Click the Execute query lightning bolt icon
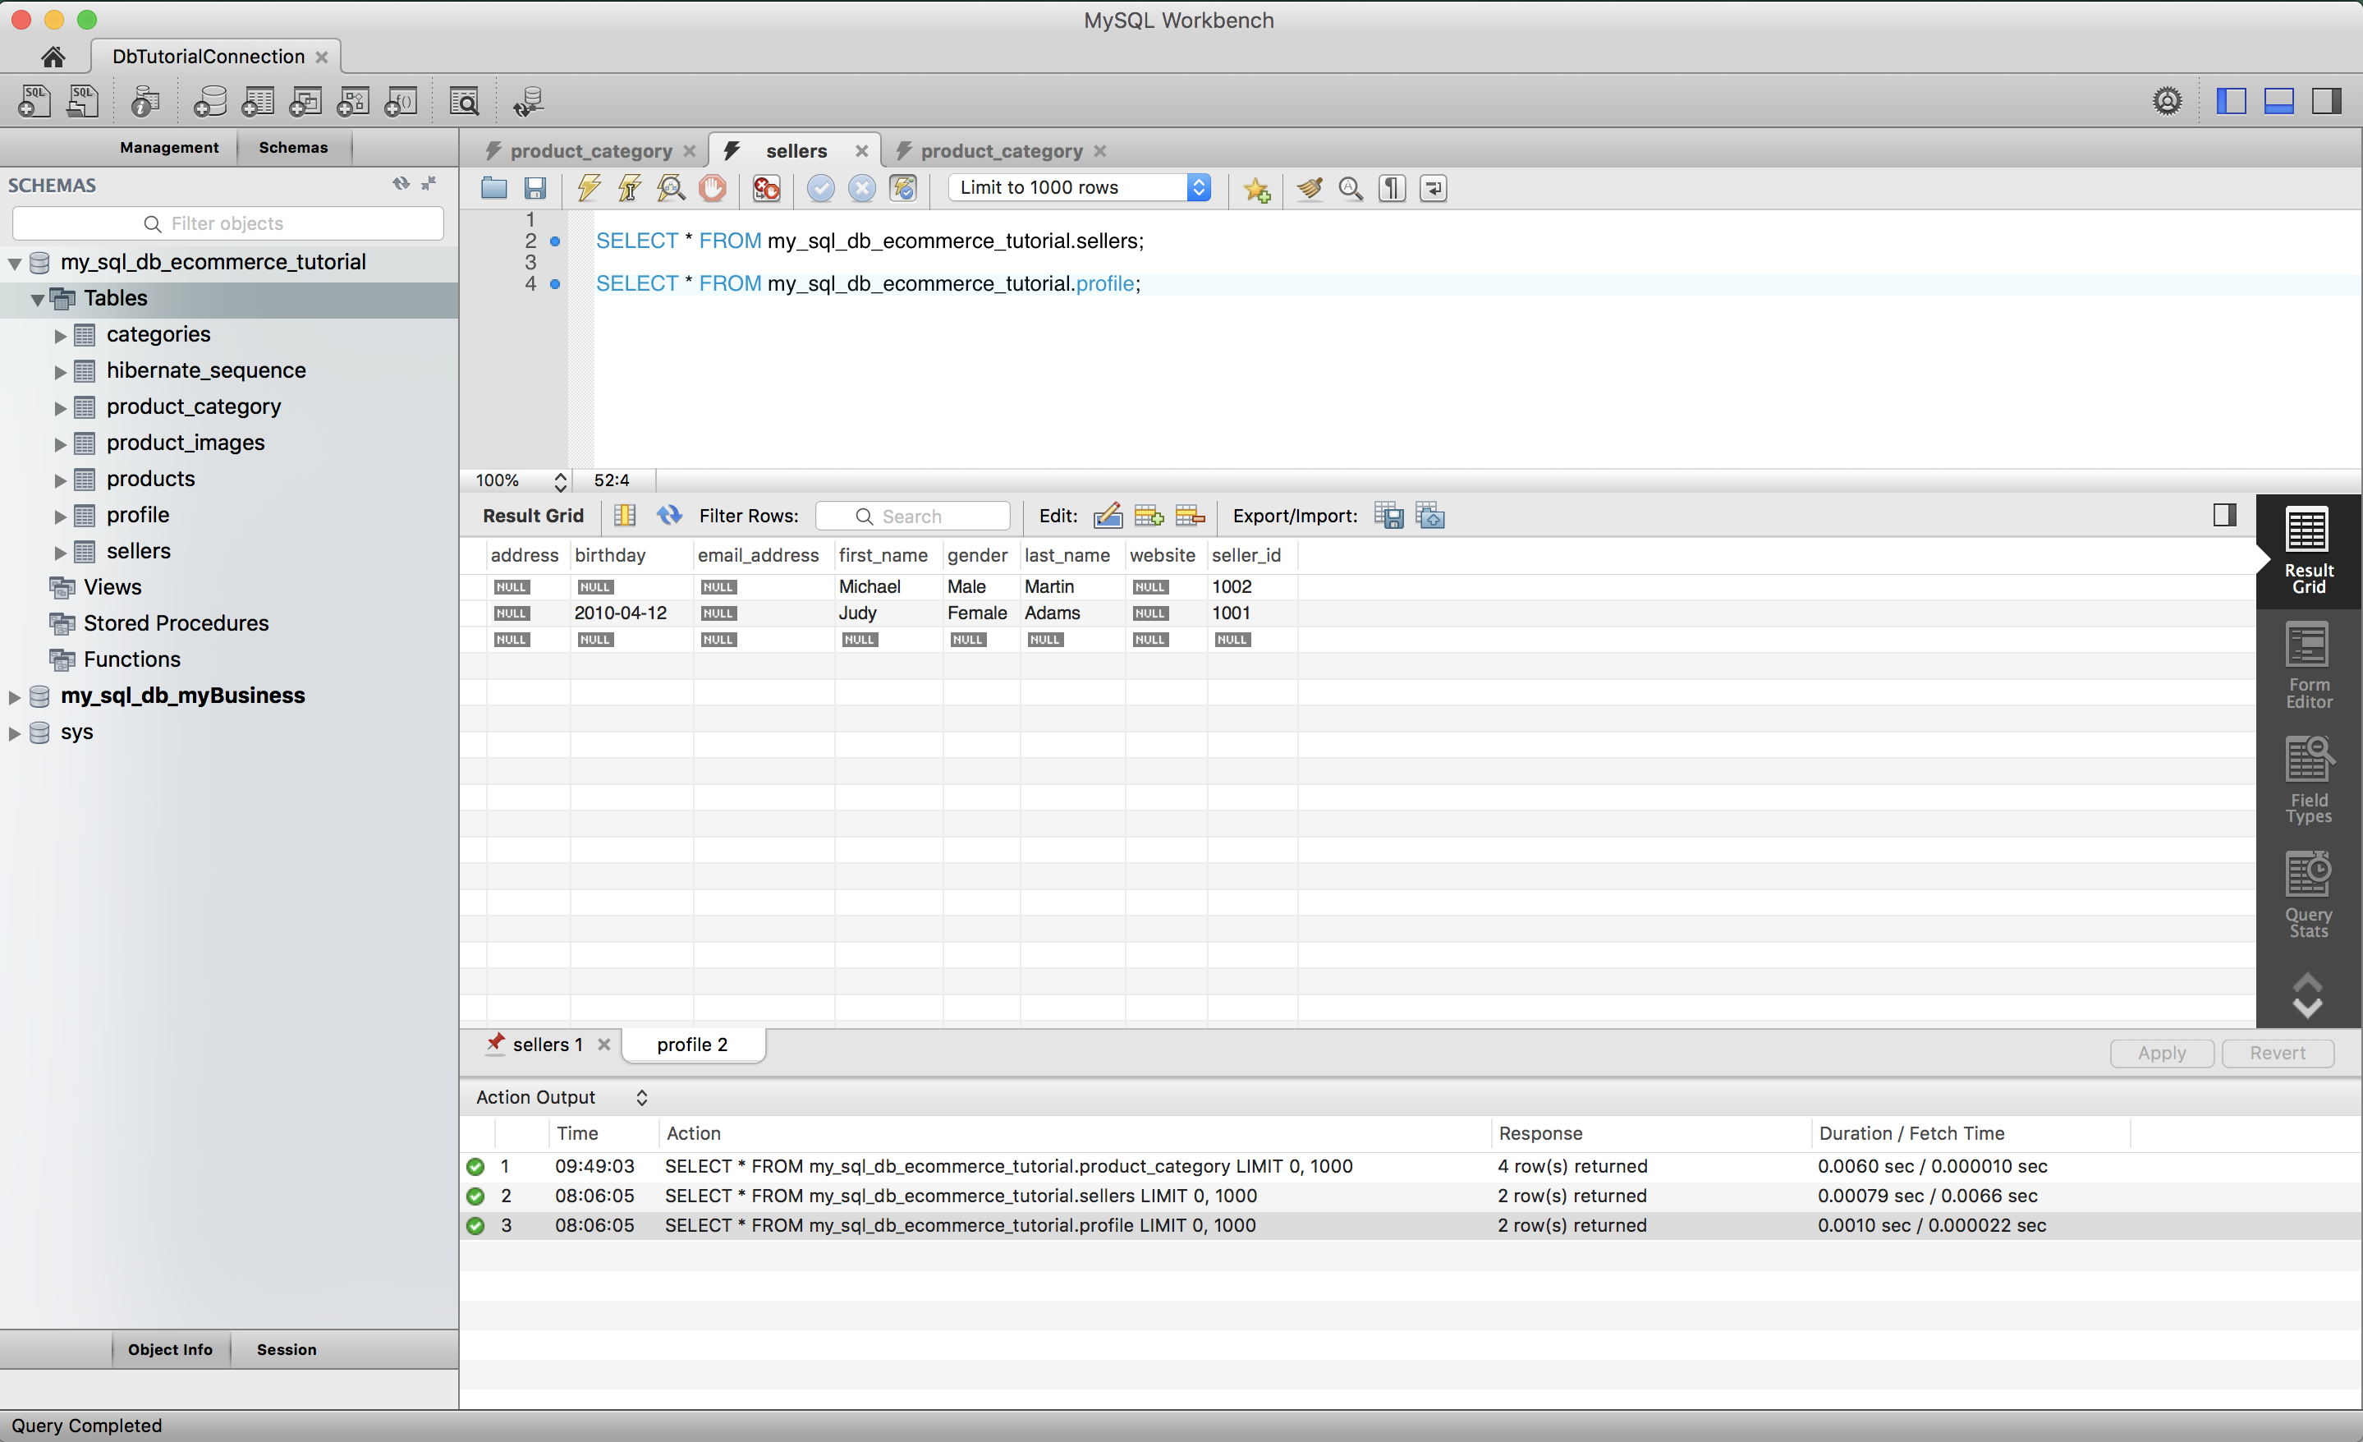 (589, 188)
